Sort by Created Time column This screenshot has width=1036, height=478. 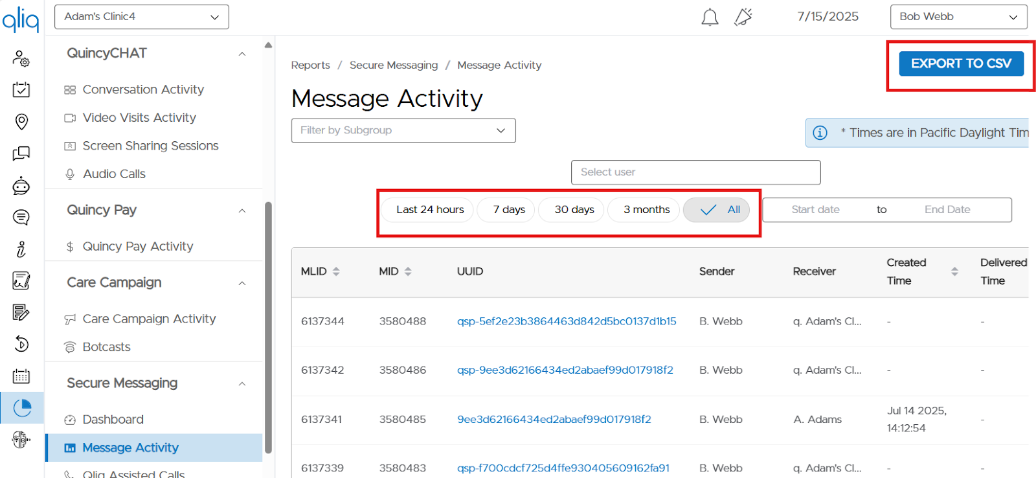[x=954, y=271]
